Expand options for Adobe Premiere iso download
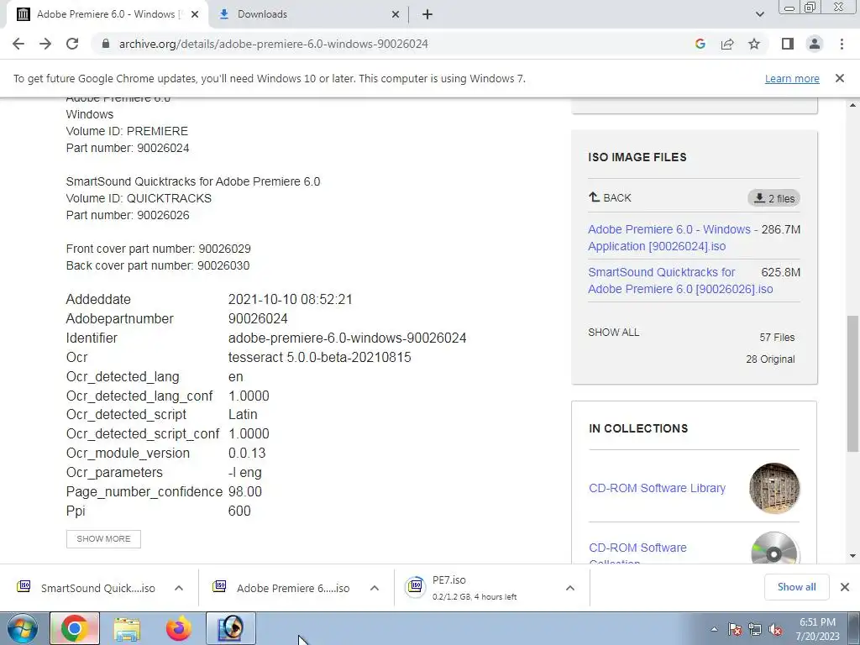Screen dimensions: 860x645 [x=375, y=588]
